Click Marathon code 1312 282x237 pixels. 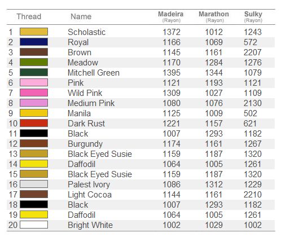pos(214,185)
